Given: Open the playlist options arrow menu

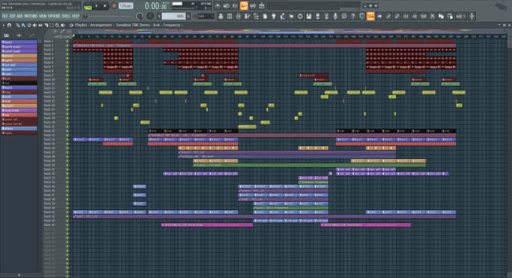Looking at the screenshot, I should pos(4,25).
